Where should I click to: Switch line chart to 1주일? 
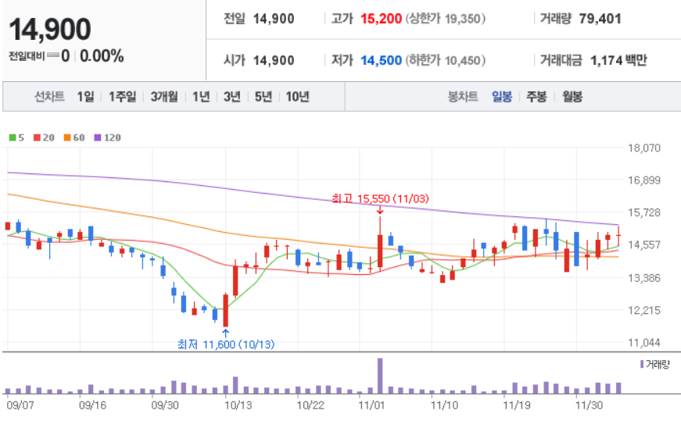[x=123, y=96]
